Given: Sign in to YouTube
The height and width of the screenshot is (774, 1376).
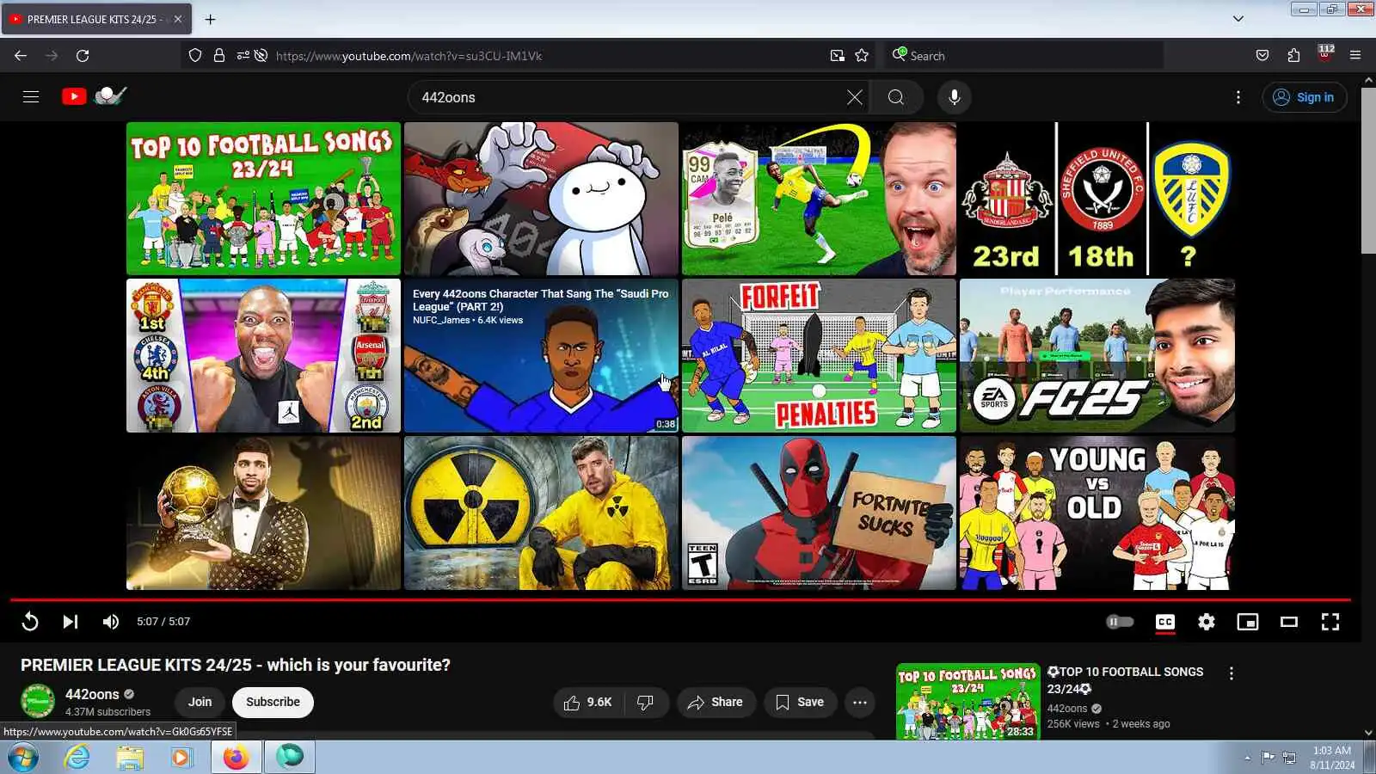Looking at the screenshot, I should (1304, 97).
